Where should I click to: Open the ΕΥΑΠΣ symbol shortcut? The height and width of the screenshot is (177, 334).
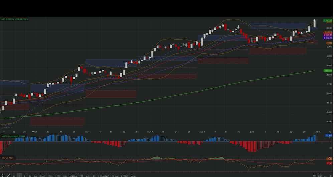[124, 176]
